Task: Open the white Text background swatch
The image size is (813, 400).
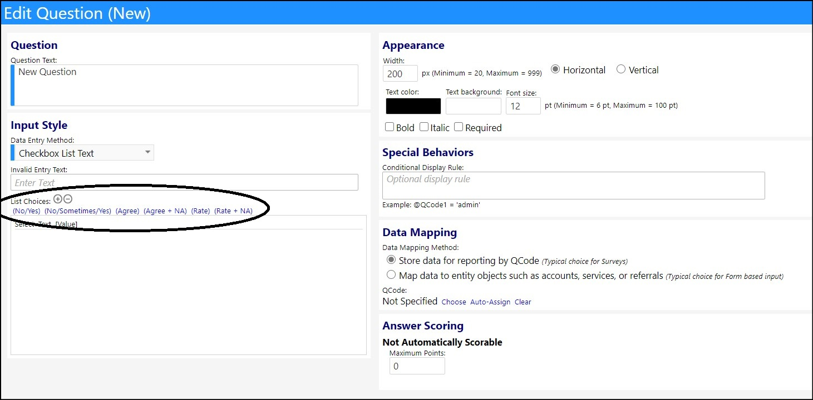Action: [x=474, y=106]
